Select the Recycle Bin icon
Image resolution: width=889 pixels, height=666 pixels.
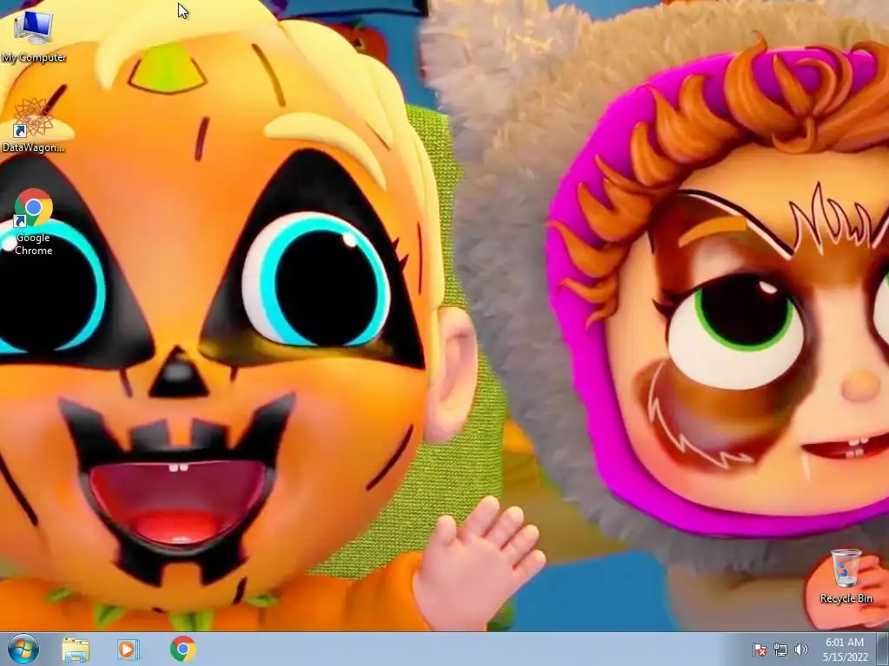[846, 576]
